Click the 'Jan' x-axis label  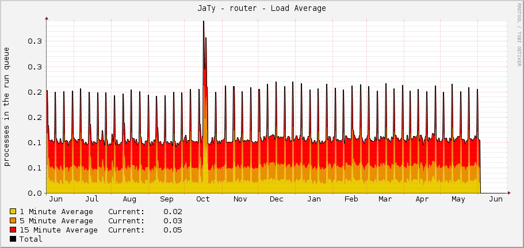(314, 199)
